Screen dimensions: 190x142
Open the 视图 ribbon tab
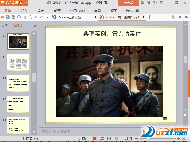114,11
